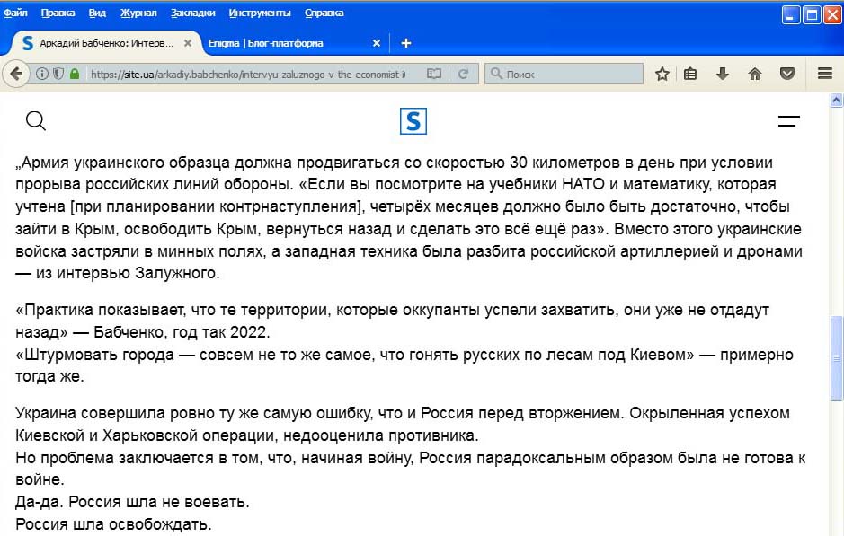Close the Аркадий Бабченко tab
This screenshot has width=844, height=536.
(x=187, y=43)
